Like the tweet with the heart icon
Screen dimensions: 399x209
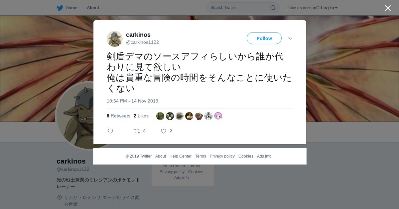coord(164,131)
